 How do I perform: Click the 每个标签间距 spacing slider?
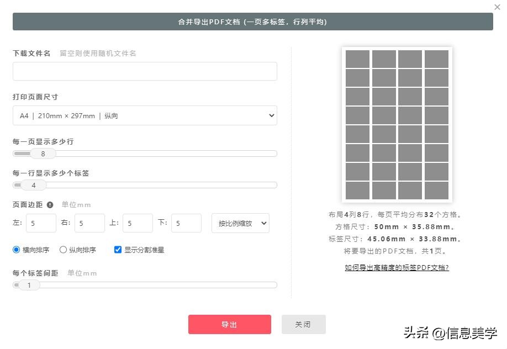tap(145, 285)
